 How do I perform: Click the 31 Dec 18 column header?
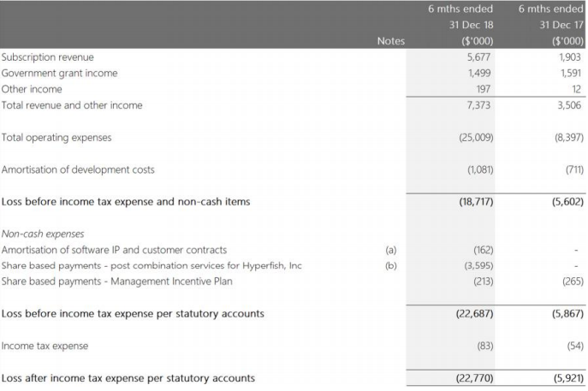click(x=471, y=25)
